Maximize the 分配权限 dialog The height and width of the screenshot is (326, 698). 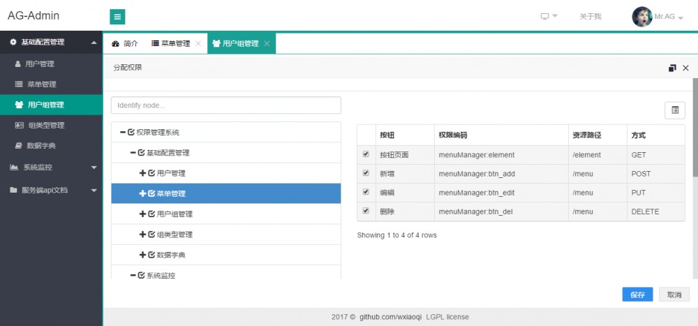[672, 68]
